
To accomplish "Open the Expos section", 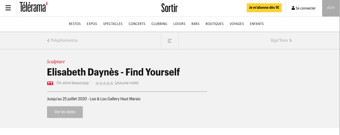I will (92, 24).
